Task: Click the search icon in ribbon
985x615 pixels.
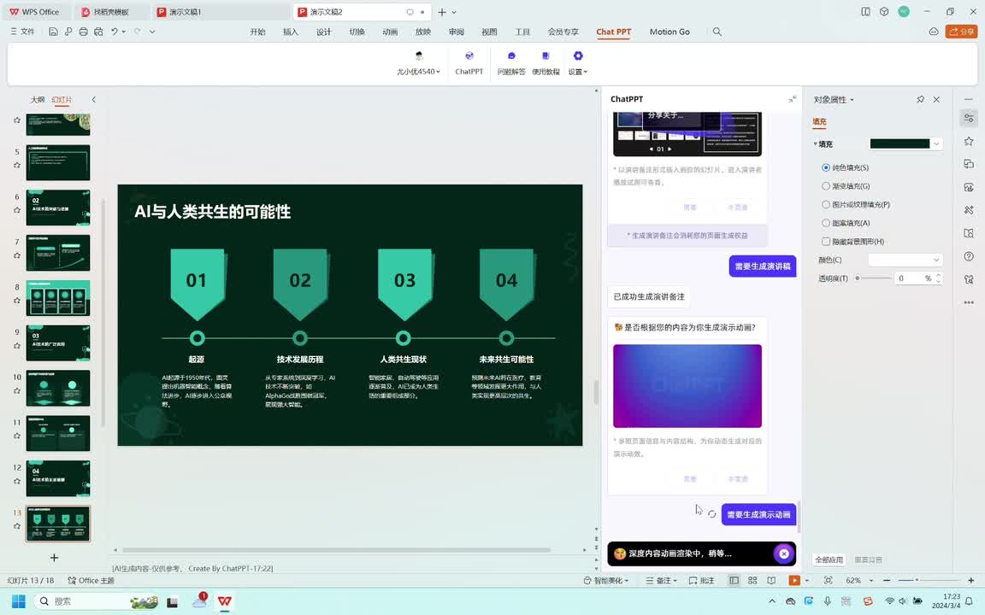Action: [x=717, y=32]
